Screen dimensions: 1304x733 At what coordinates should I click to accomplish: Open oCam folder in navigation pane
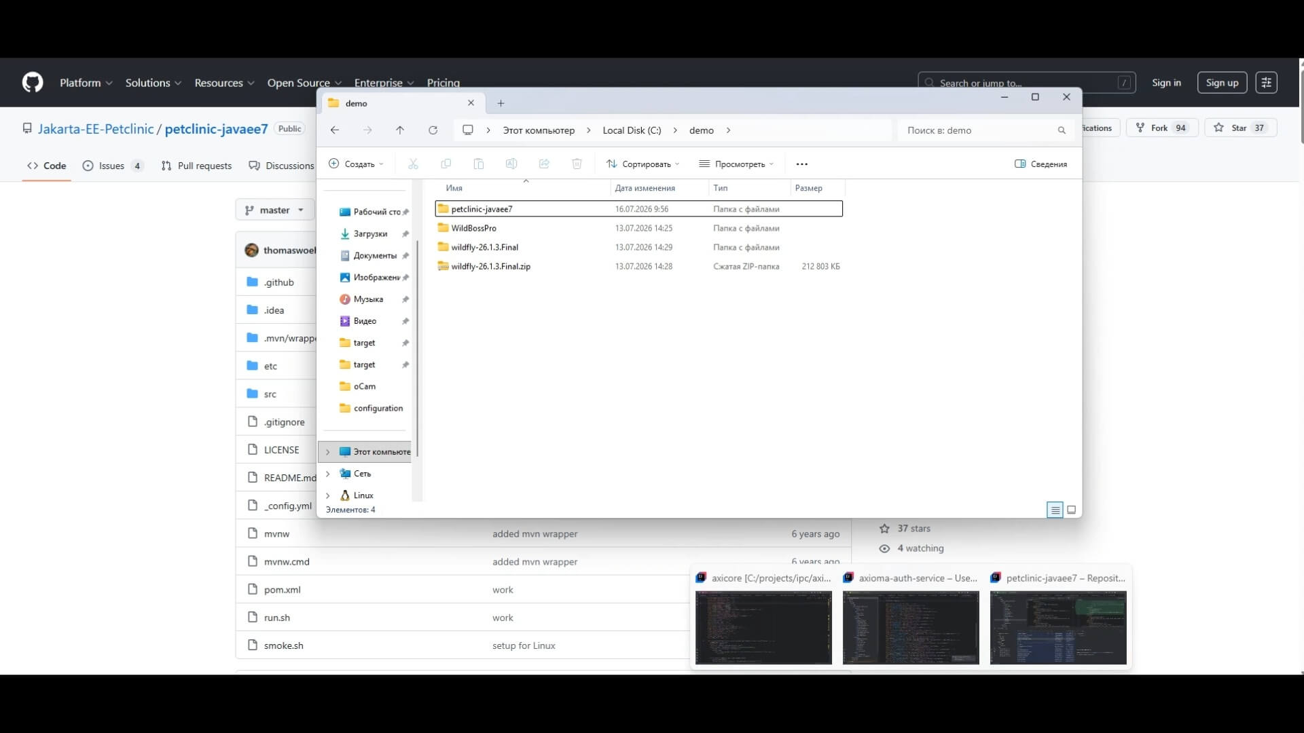click(x=364, y=386)
